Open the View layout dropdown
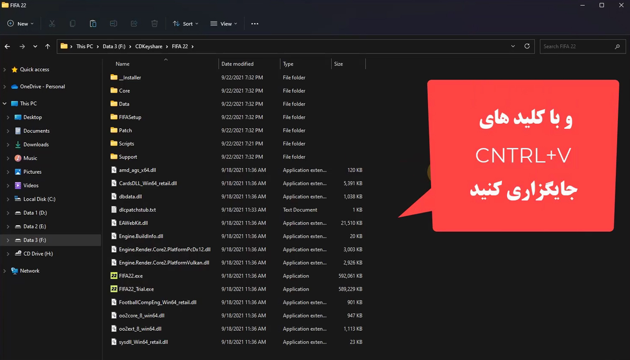This screenshot has width=630, height=360. click(x=223, y=24)
